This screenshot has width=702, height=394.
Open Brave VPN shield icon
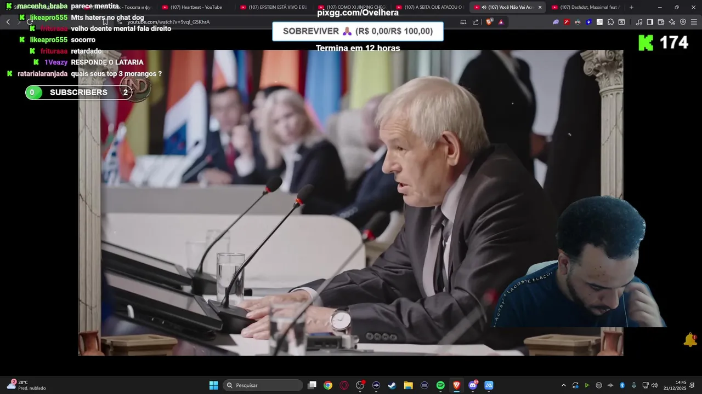pos(683,22)
